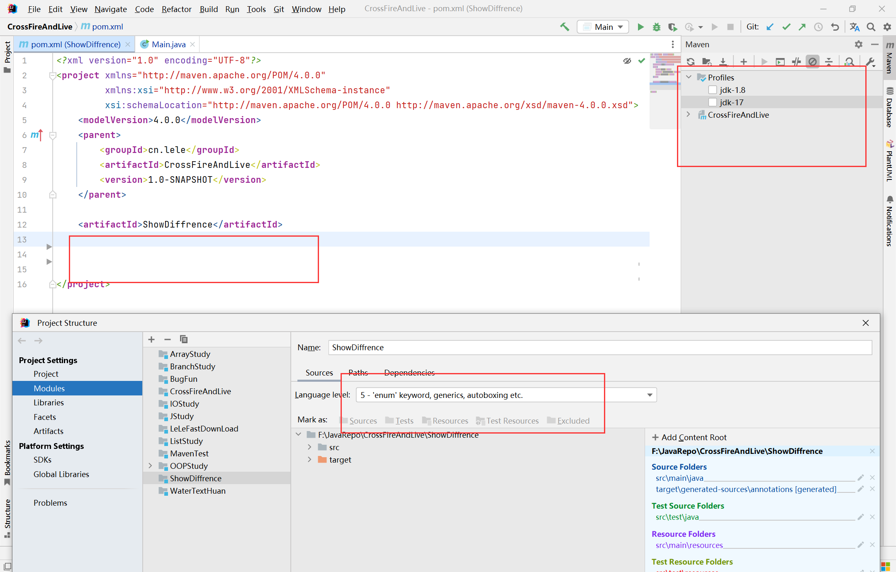Click the Maven refresh/reload icon
The height and width of the screenshot is (572, 896).
(690, 60)
